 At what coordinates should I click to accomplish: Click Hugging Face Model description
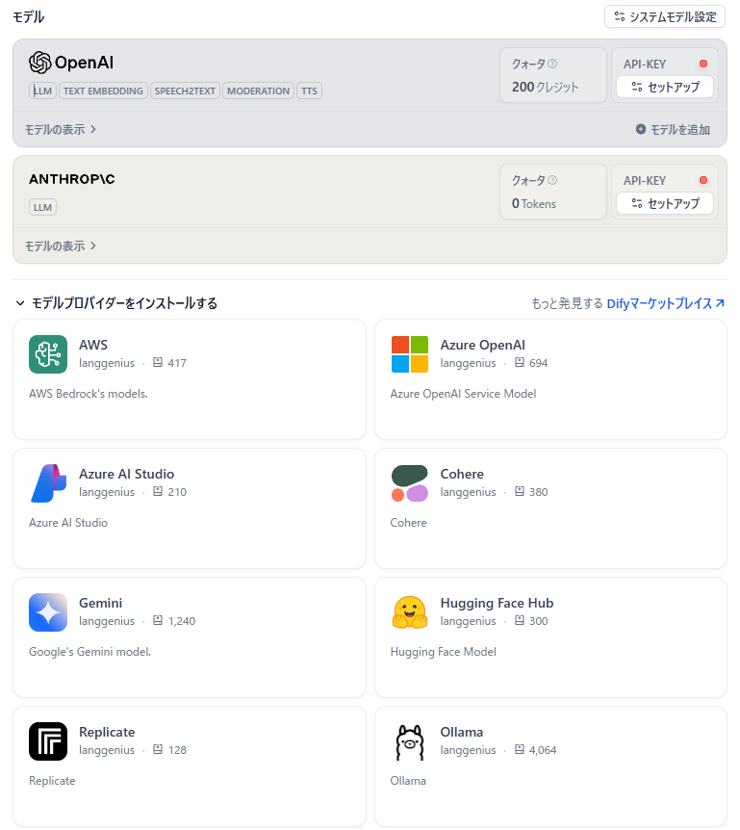(x=443, y=652)
